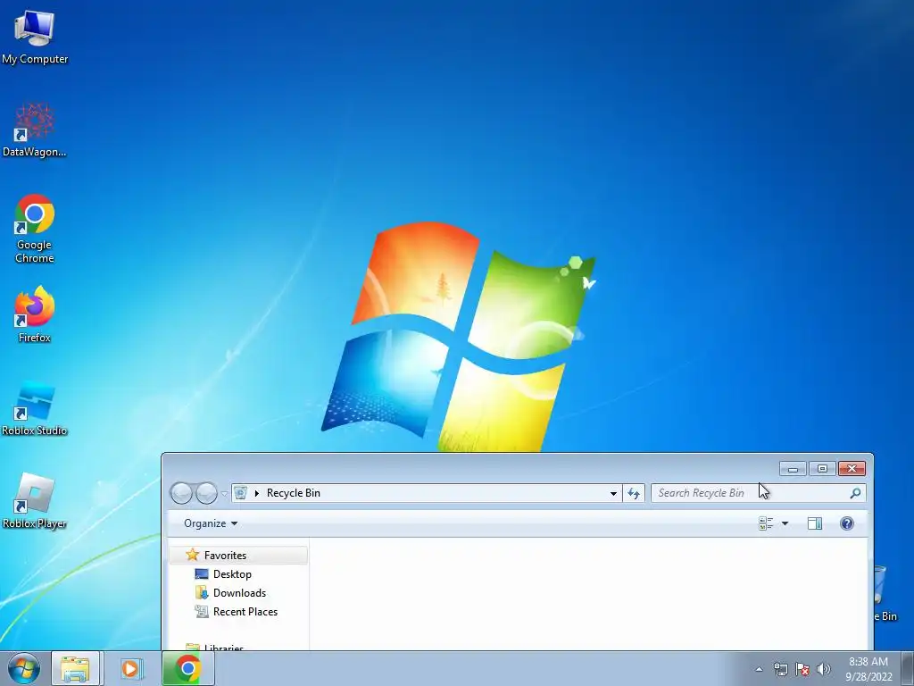Launch Google Chrome from the desktop
Screen dimensions: 914x686
[35, 229]
